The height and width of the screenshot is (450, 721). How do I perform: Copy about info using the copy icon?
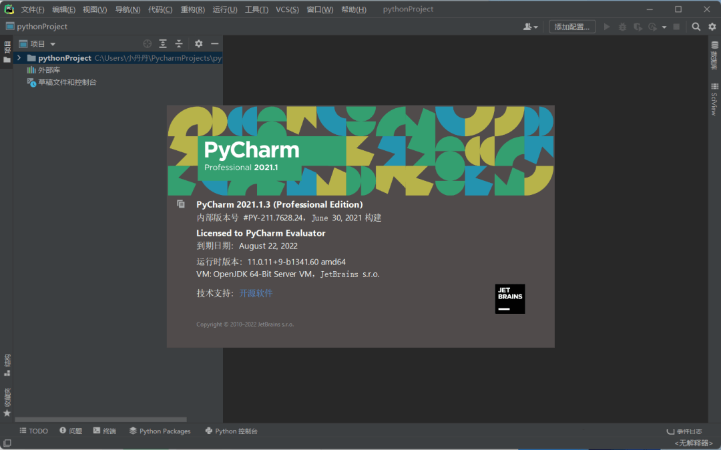181,204
